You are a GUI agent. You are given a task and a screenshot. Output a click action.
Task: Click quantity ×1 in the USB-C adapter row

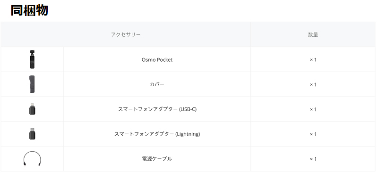point(313,109)
